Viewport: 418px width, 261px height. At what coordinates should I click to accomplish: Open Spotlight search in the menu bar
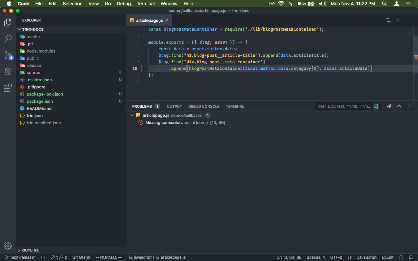384,4
